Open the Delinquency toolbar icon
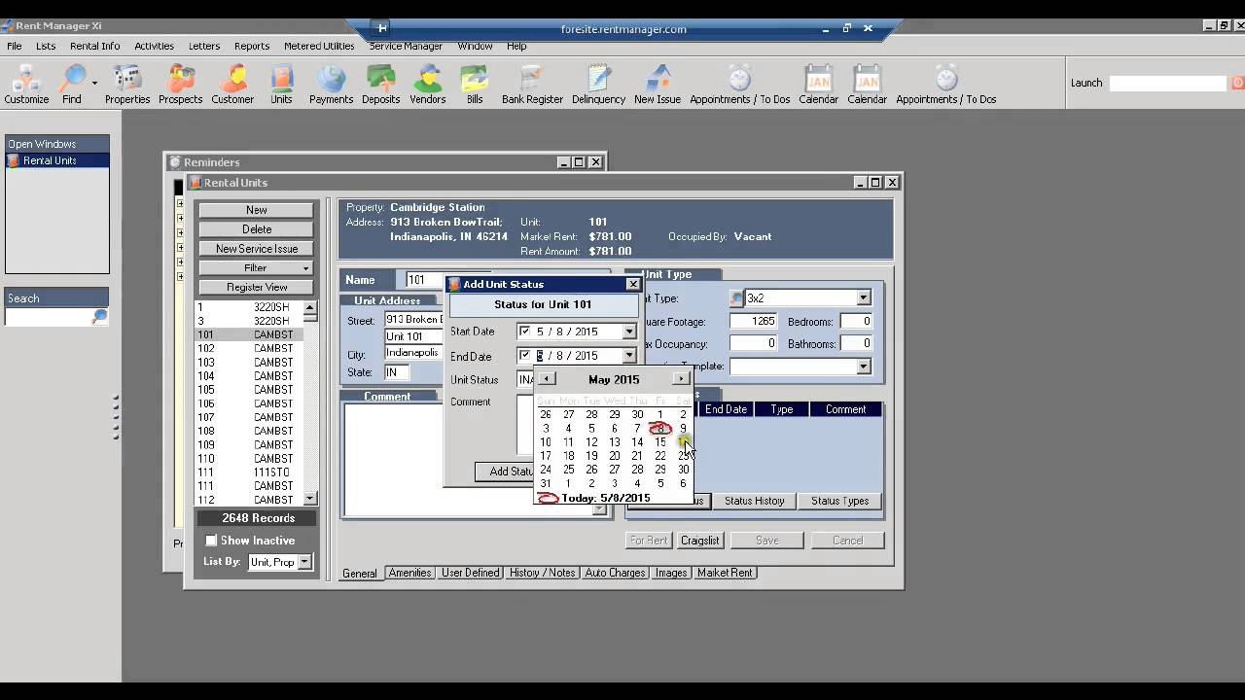The height and width of the screenshot is (700, 1245). pos(598,85)
